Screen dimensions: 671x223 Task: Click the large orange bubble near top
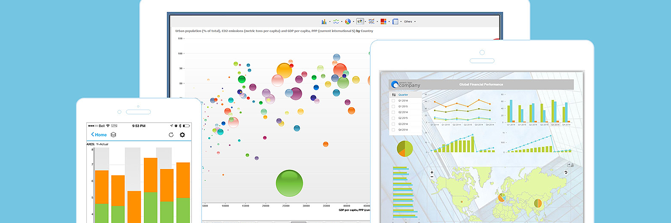click(x=284, y=70)
